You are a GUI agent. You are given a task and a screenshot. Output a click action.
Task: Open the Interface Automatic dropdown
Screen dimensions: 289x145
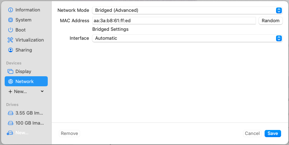point(187,38)
